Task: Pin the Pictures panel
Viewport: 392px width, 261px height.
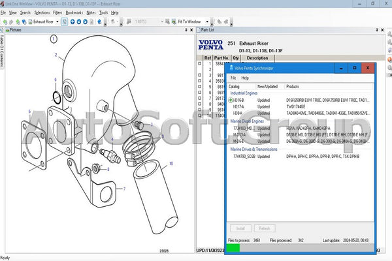Action: pyautogui.click(x=186, y=30)
